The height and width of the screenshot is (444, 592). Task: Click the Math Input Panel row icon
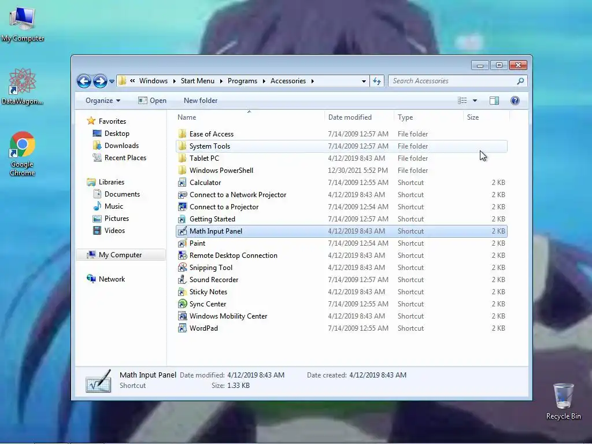point(182,231)
